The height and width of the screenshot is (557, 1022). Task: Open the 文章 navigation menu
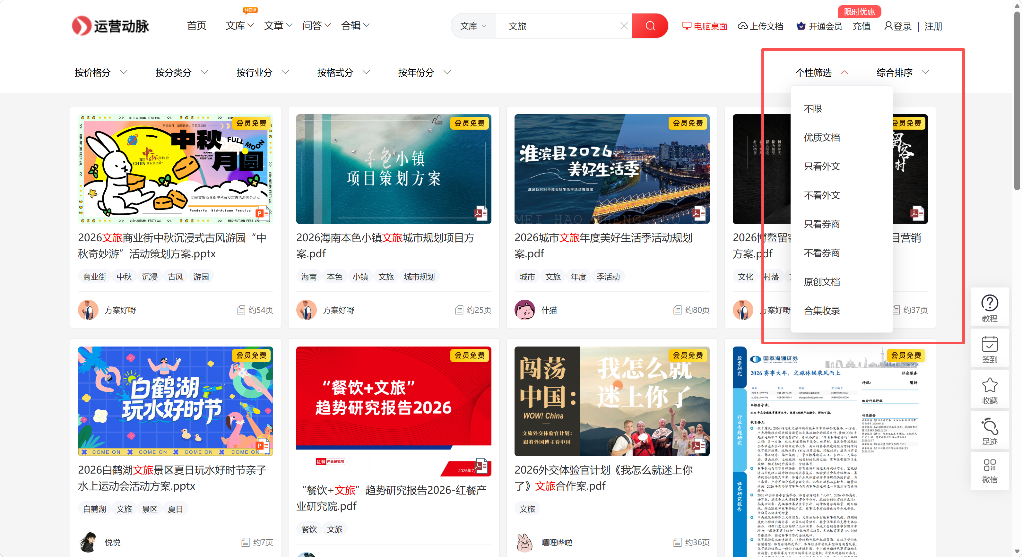coord(278,26)
